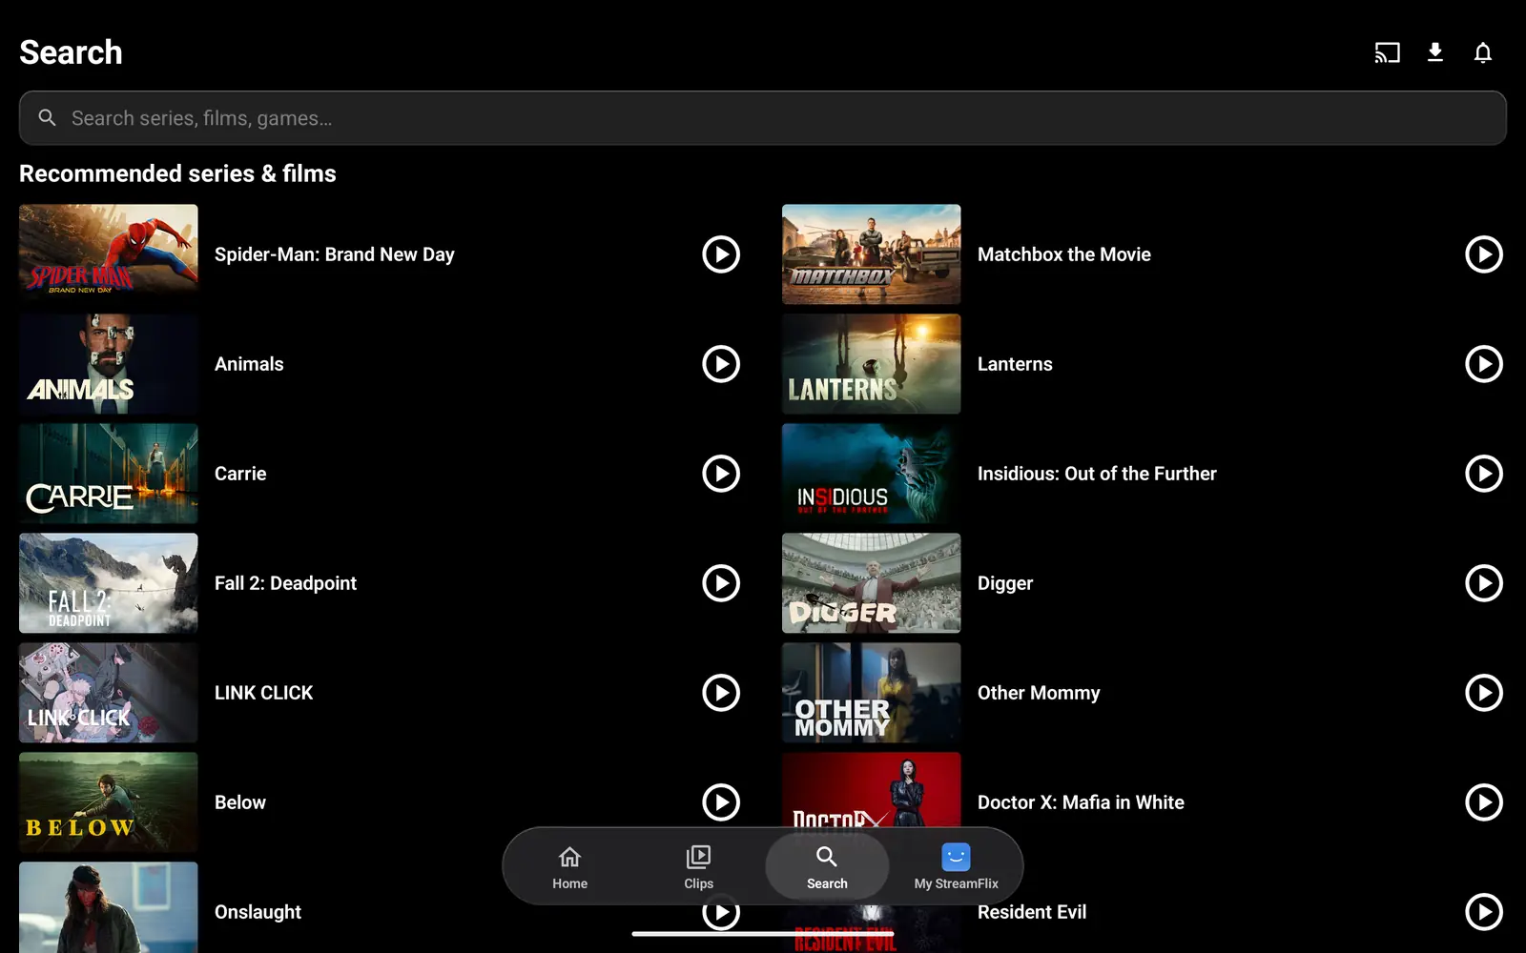Select the LINK CLICK thumbnail
This screenshot has height=953, width=1526.
tap(109, 693)
